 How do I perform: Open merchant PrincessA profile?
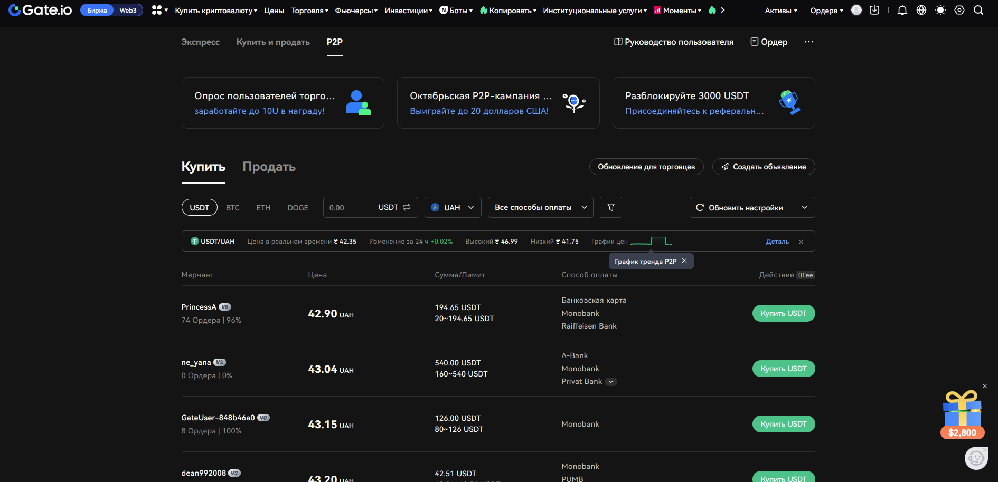coord(199,307)
